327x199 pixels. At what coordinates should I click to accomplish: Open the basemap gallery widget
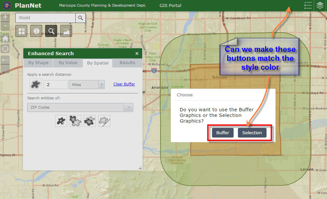click(21, 31)
